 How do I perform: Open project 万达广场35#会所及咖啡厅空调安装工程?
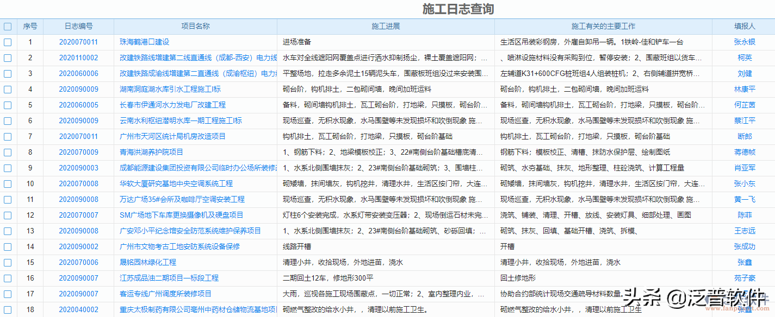[x=182, y=199]
